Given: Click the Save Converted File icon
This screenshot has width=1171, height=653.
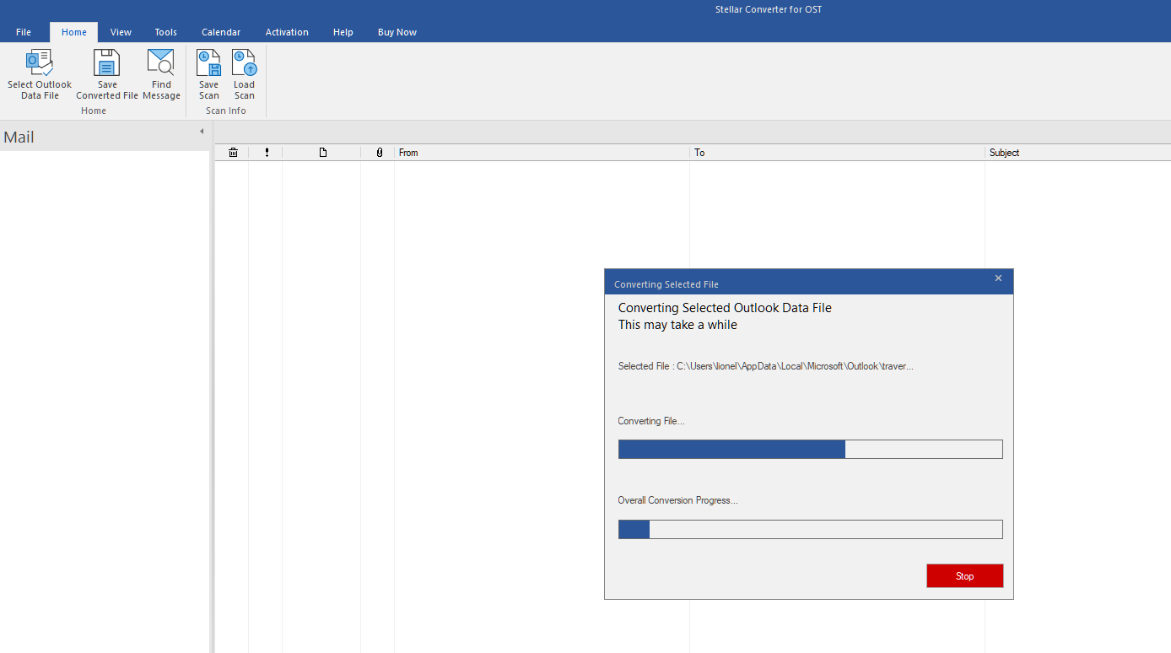Looking at the screenshot, I should [x=107, y=64].
